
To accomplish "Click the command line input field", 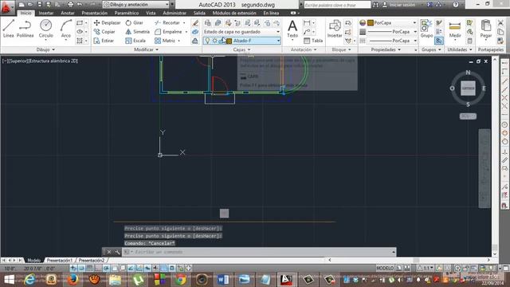I will click(x=259, y=252).
